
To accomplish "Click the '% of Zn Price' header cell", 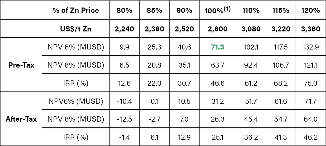I will (76, 10).
